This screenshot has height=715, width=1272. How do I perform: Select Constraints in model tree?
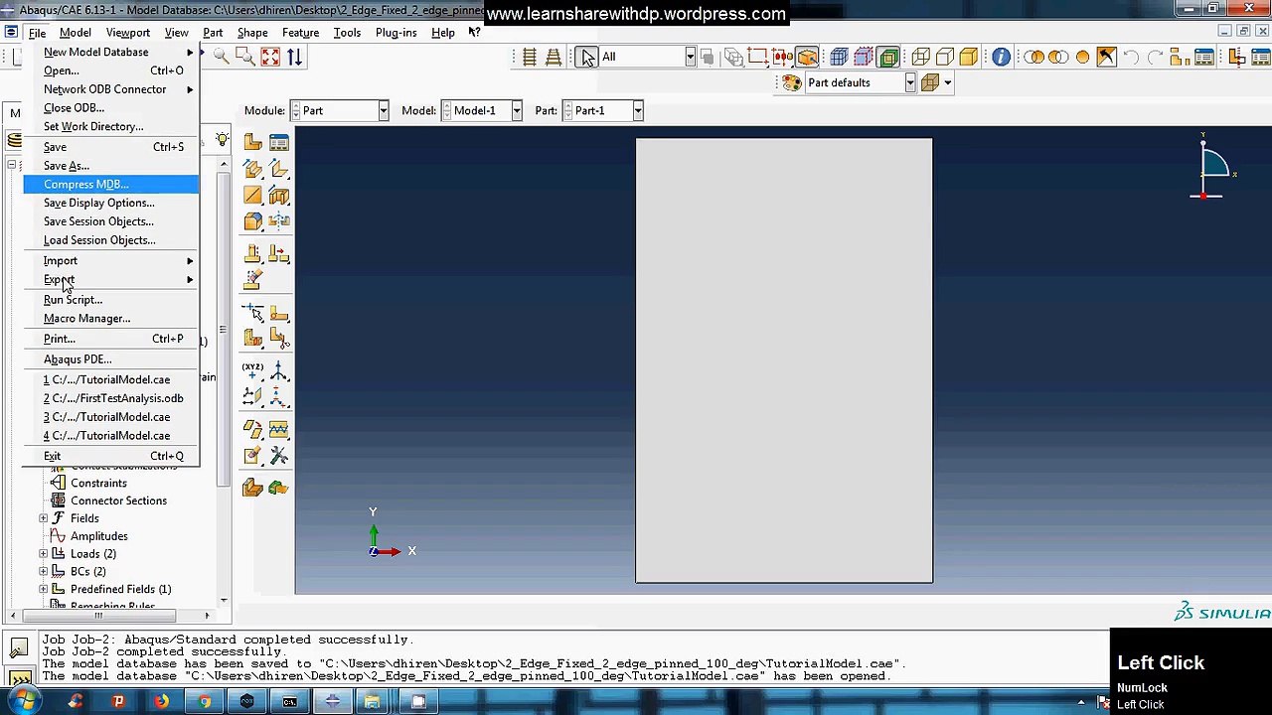(98, 484)
